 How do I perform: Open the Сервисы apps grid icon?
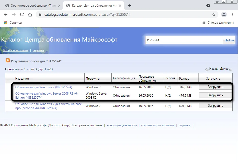pyautogui.click(x=5, y=23)
